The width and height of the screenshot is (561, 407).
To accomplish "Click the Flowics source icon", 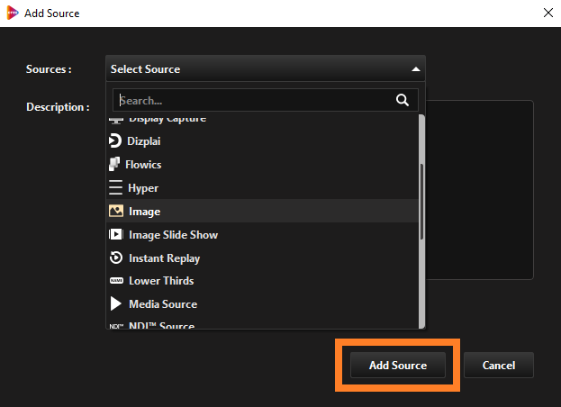I will pos(114,164).
